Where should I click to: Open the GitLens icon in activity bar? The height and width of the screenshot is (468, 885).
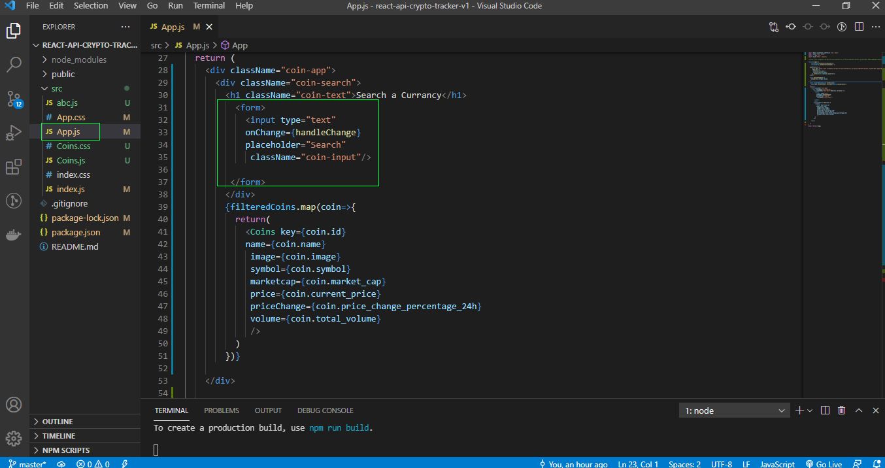[14, 201]
